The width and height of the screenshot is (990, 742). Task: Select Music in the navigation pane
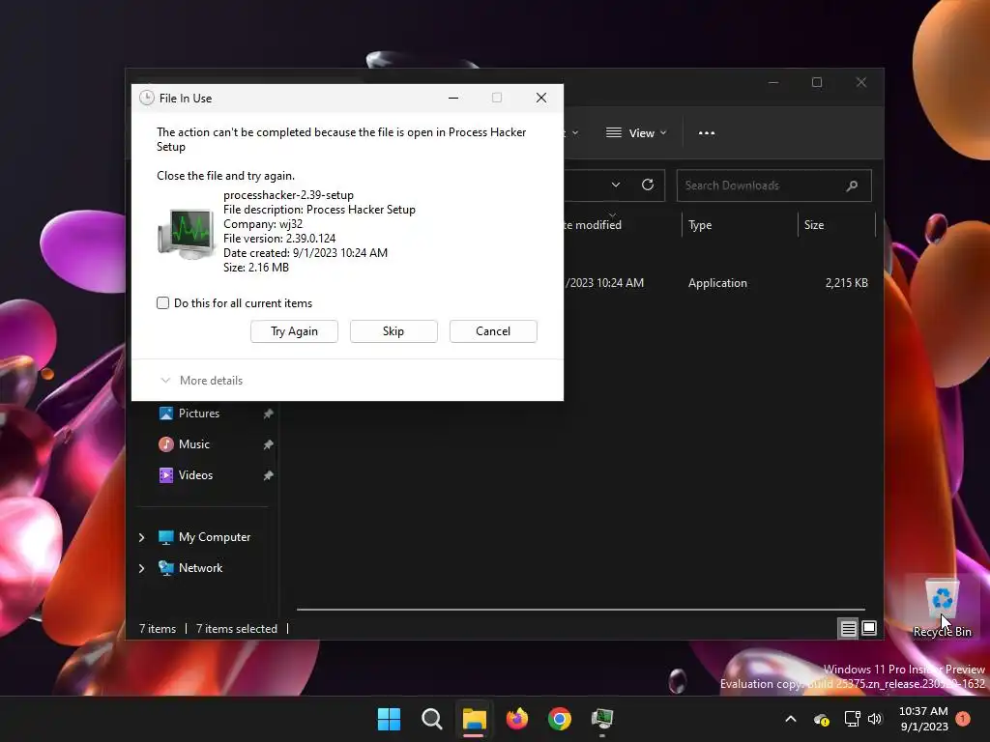pyautogui.click(x=193, y=444)
